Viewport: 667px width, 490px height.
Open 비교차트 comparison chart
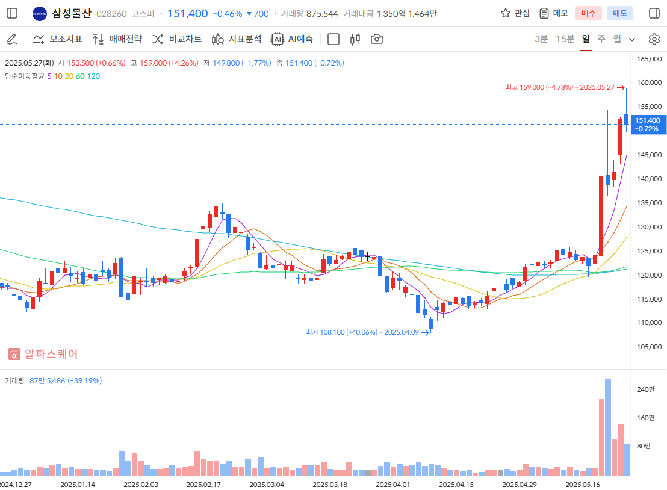click(177, 39)
